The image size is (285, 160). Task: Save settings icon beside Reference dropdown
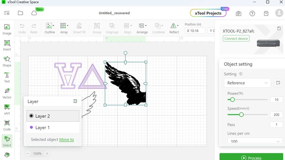[278, 83]
